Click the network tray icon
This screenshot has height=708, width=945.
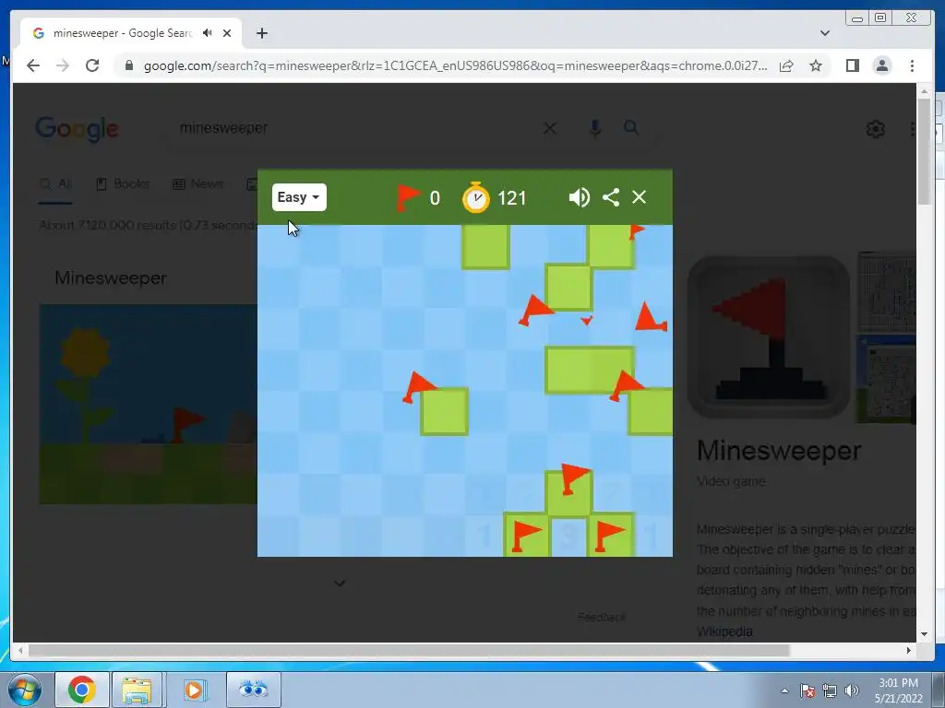(830, 690)
